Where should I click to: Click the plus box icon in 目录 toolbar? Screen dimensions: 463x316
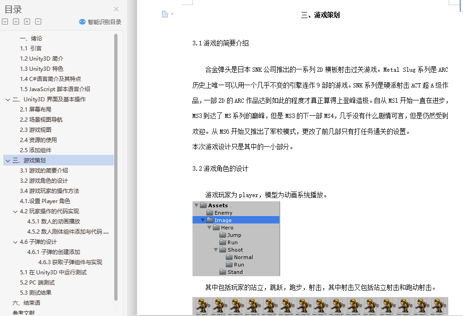27,22
